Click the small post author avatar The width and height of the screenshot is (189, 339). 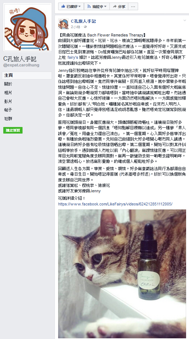(x=63, y=24)
